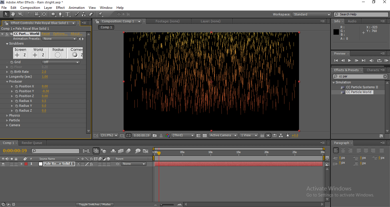Image resolution: width=390 pixels, height=207 pixels.
Task: Toggle transparency grid in composition viewer
Action: [205, 135]
